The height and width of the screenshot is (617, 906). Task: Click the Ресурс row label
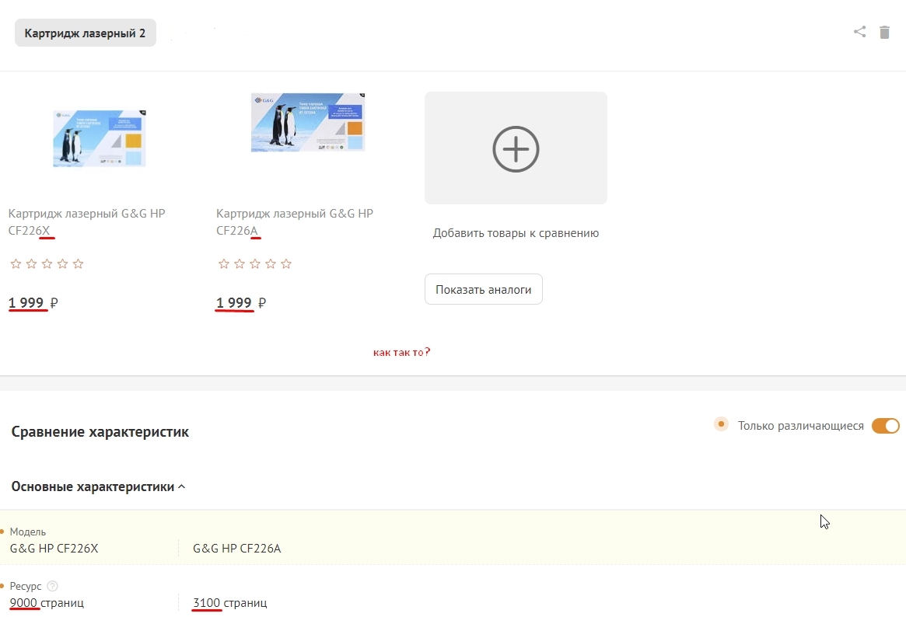(x=26, y=587)
